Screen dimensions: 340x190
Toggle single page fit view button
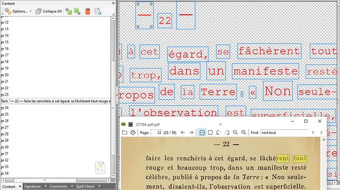click(x=210, y=132)
